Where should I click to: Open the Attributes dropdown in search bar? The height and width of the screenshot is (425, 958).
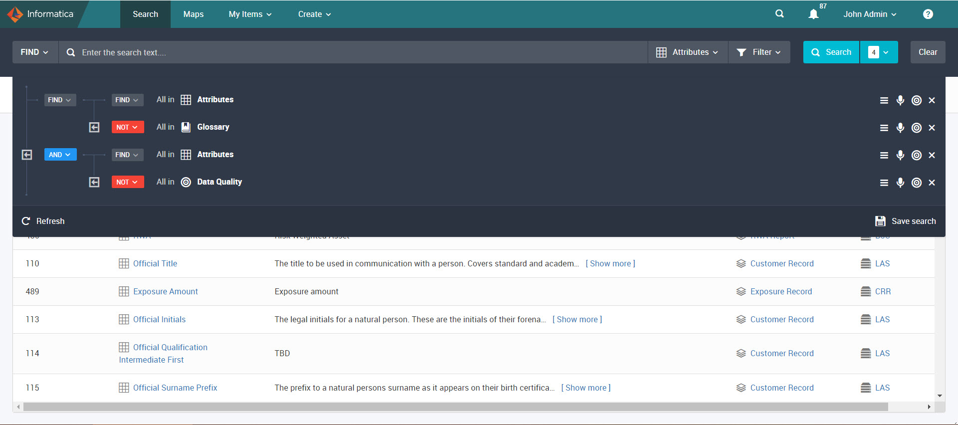point(688,52)
